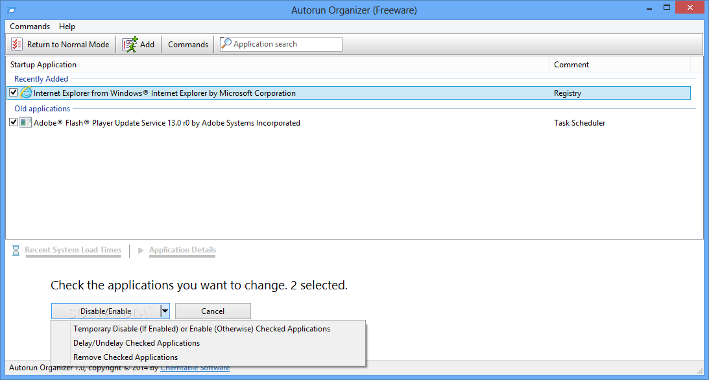709x380 pixels.
Task: Choose Remove Checked Applications
Action: point(126,357)
